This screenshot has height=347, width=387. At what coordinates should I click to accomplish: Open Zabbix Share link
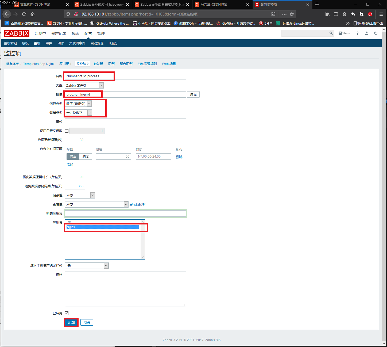pos(344,33)
